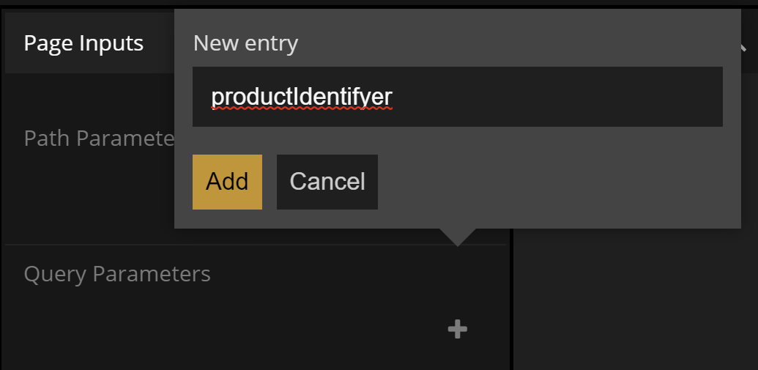Click popup background right of Cancel button

coord(557,182)
